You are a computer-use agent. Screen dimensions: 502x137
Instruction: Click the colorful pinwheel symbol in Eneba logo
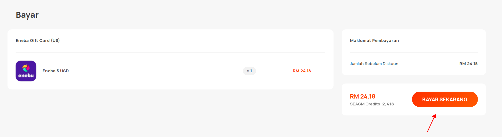[x=26, y=68]
